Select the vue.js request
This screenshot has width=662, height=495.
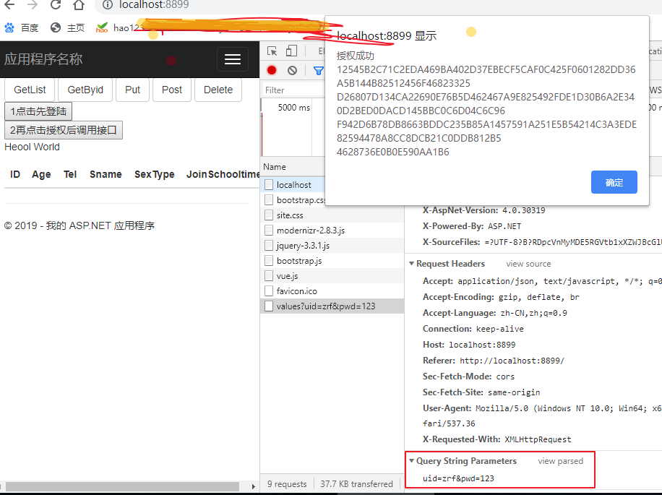[x=332, y=276]
